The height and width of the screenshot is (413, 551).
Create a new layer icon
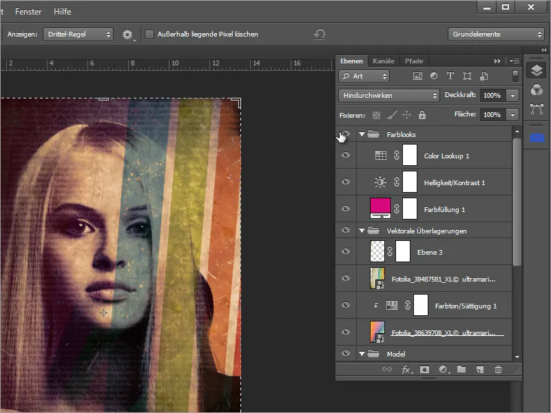click(x=480, y=370)
